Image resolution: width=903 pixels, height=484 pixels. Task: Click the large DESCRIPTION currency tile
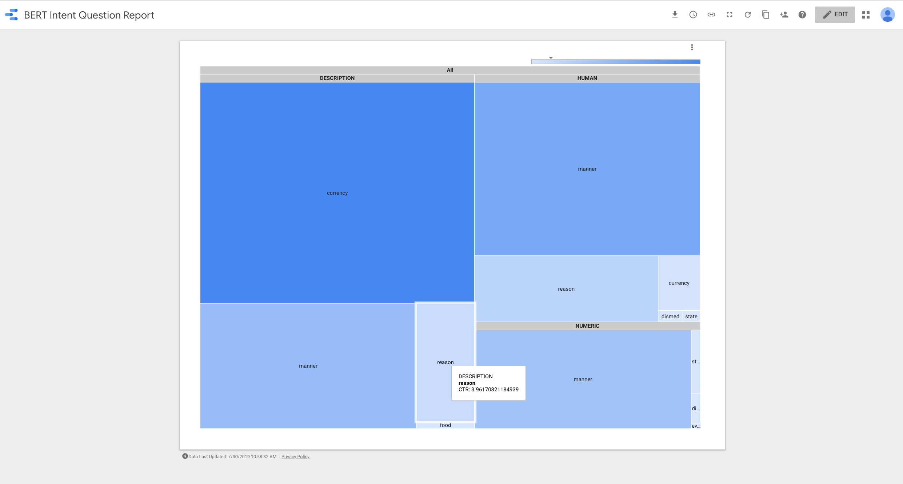click(337, 193)
